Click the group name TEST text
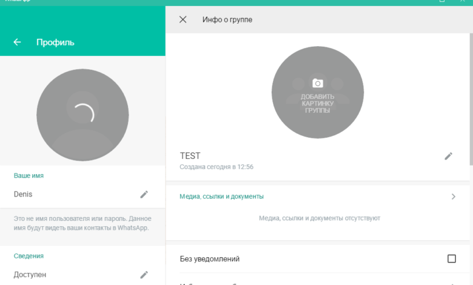 (x=190, y=156)
